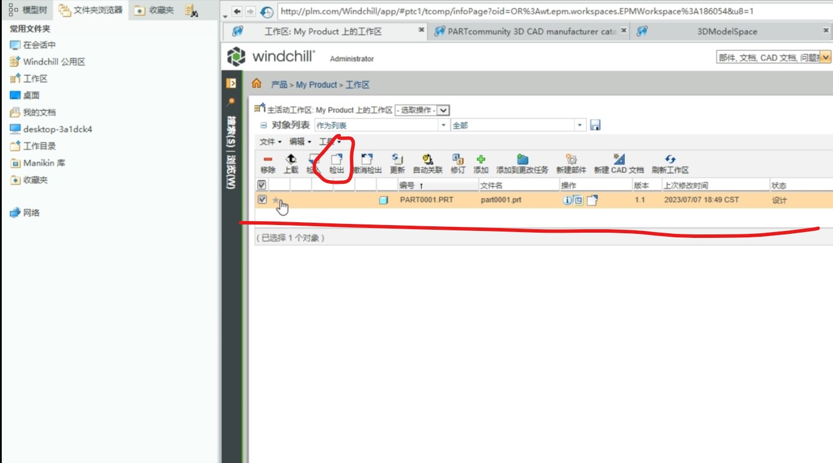The image size is (833, 463).
Task: Toggle the select-all checkbox in table header
Action: pyautogui.click(x=262, y=185)
